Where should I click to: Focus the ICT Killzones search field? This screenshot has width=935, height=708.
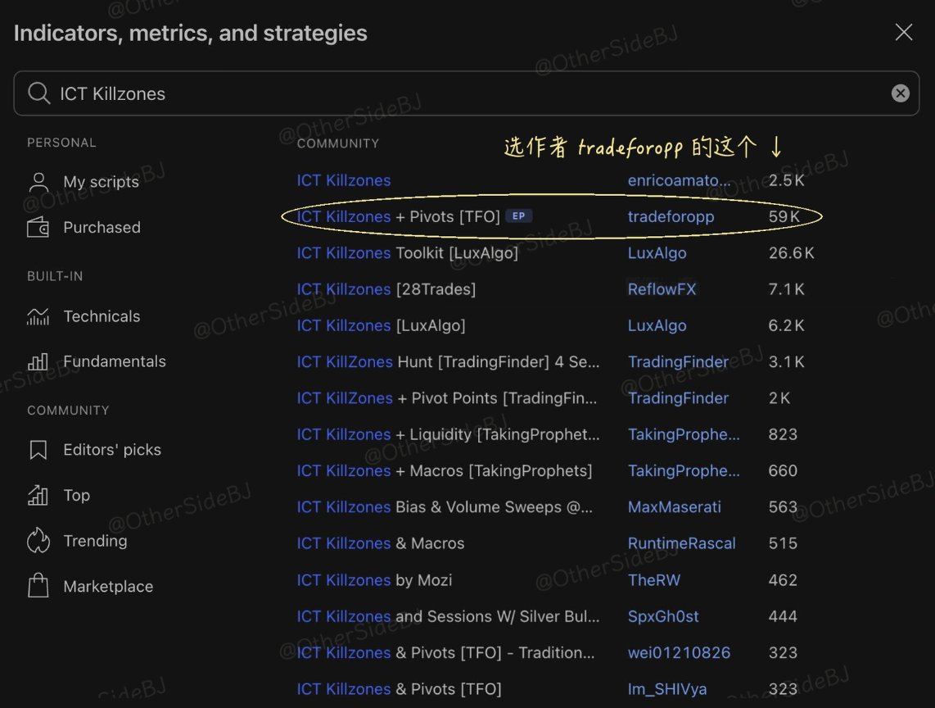(x=467, y=93)
